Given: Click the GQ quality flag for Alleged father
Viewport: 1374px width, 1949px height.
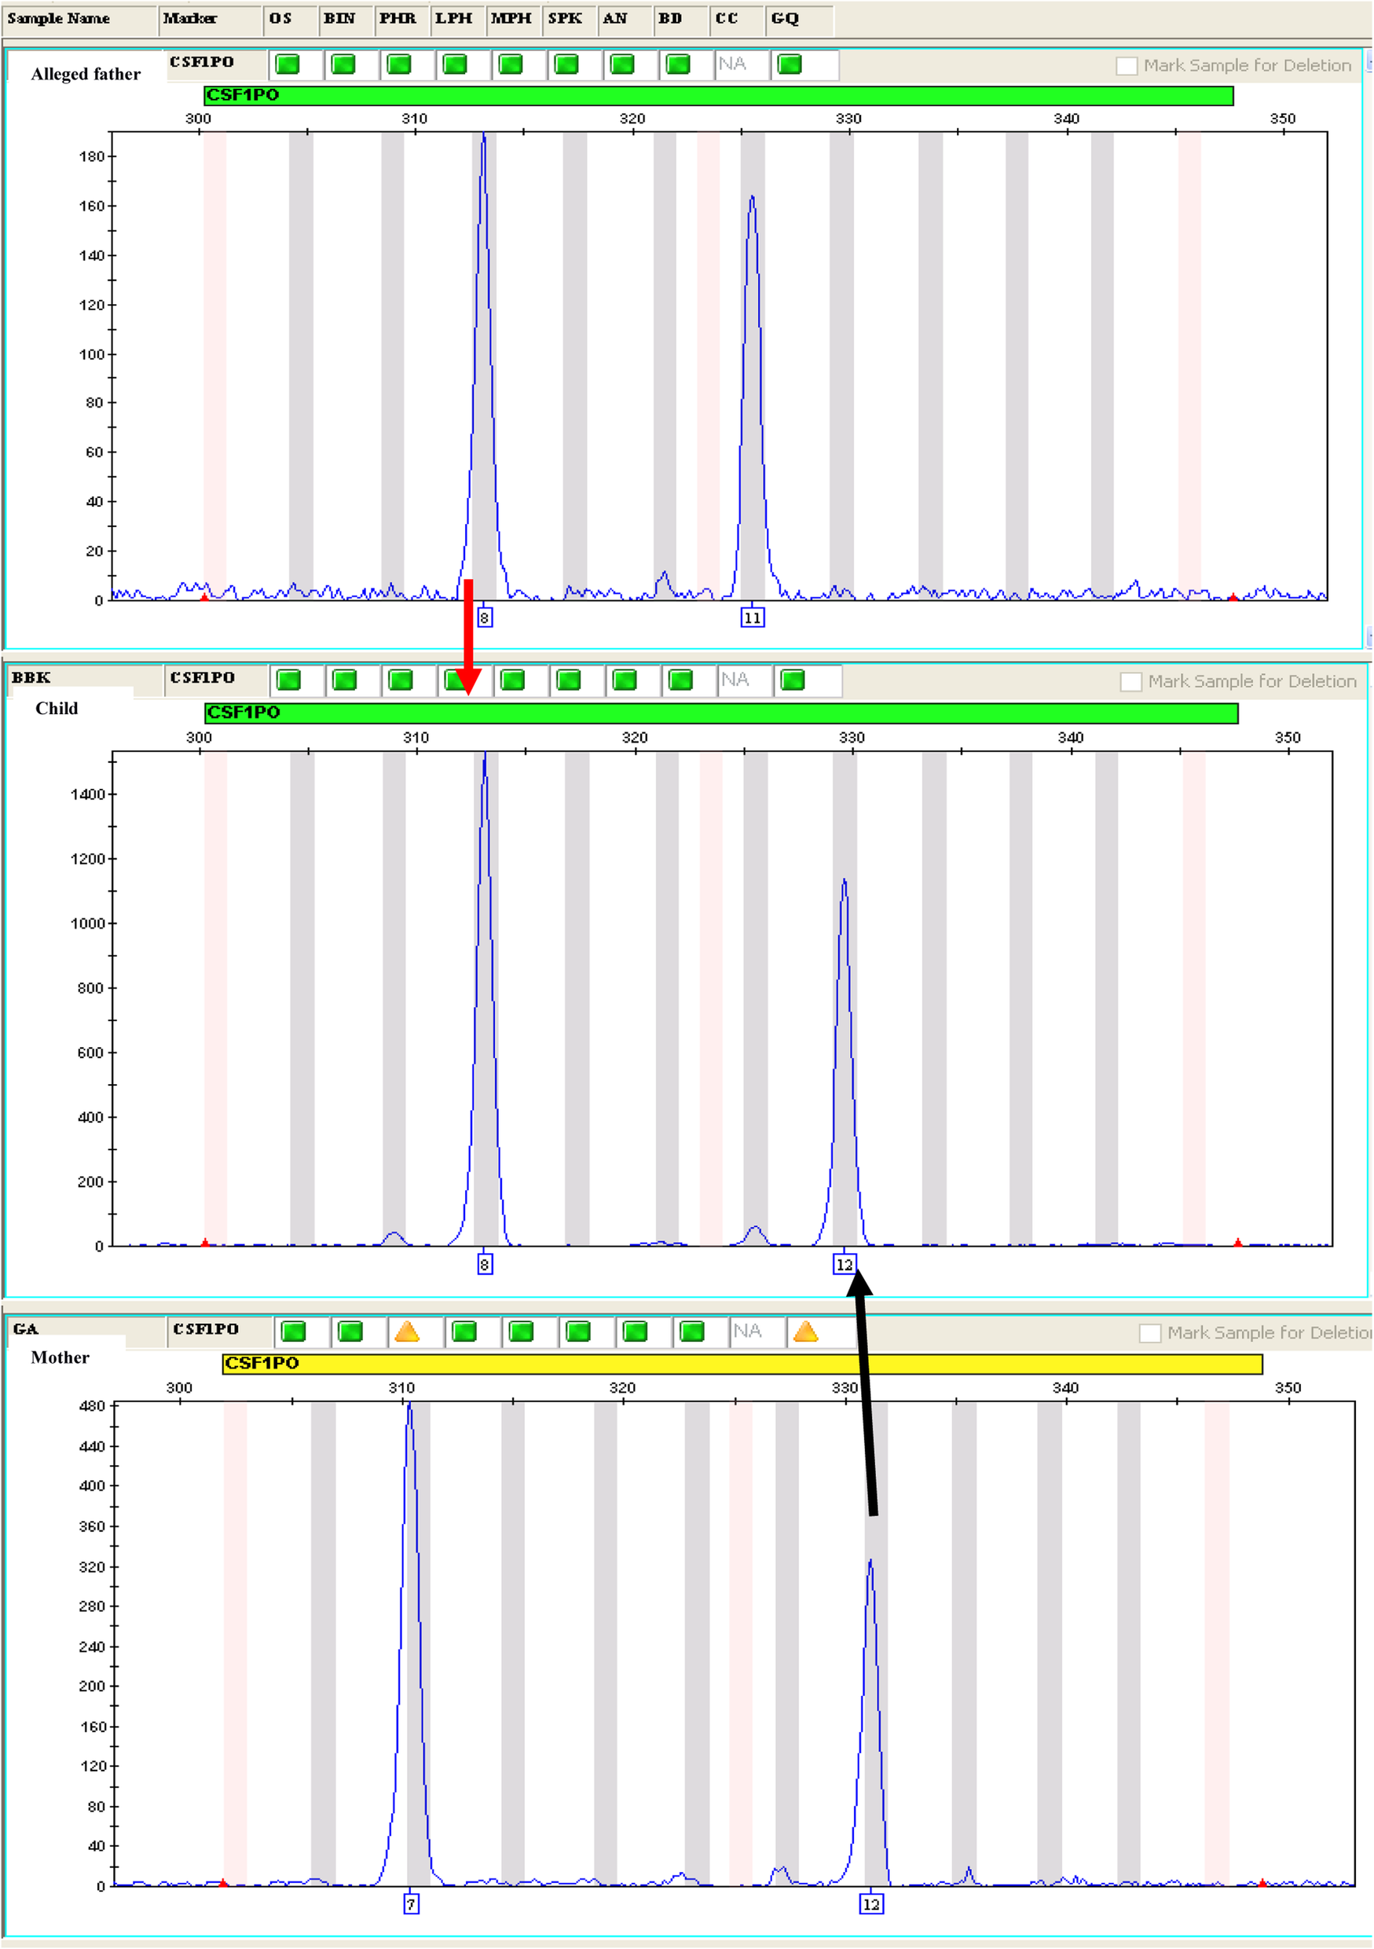Looking at the screenshot, I should [x=790, y=64].
